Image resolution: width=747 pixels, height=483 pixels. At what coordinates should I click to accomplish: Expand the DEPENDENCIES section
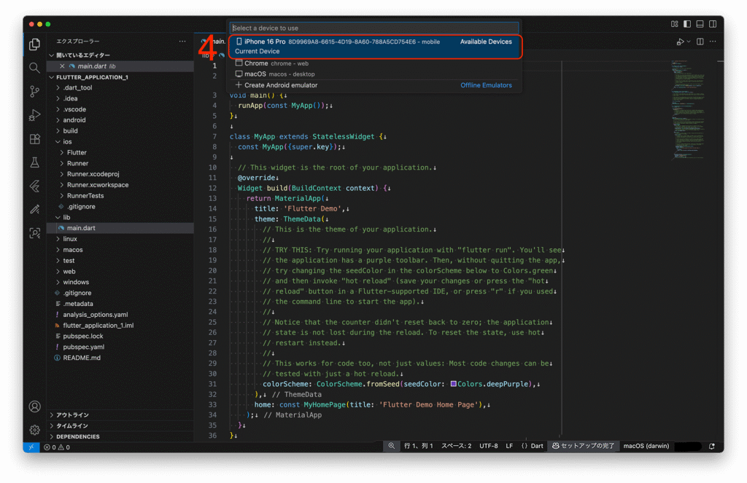pyautogui.click(x=77, y=436)
